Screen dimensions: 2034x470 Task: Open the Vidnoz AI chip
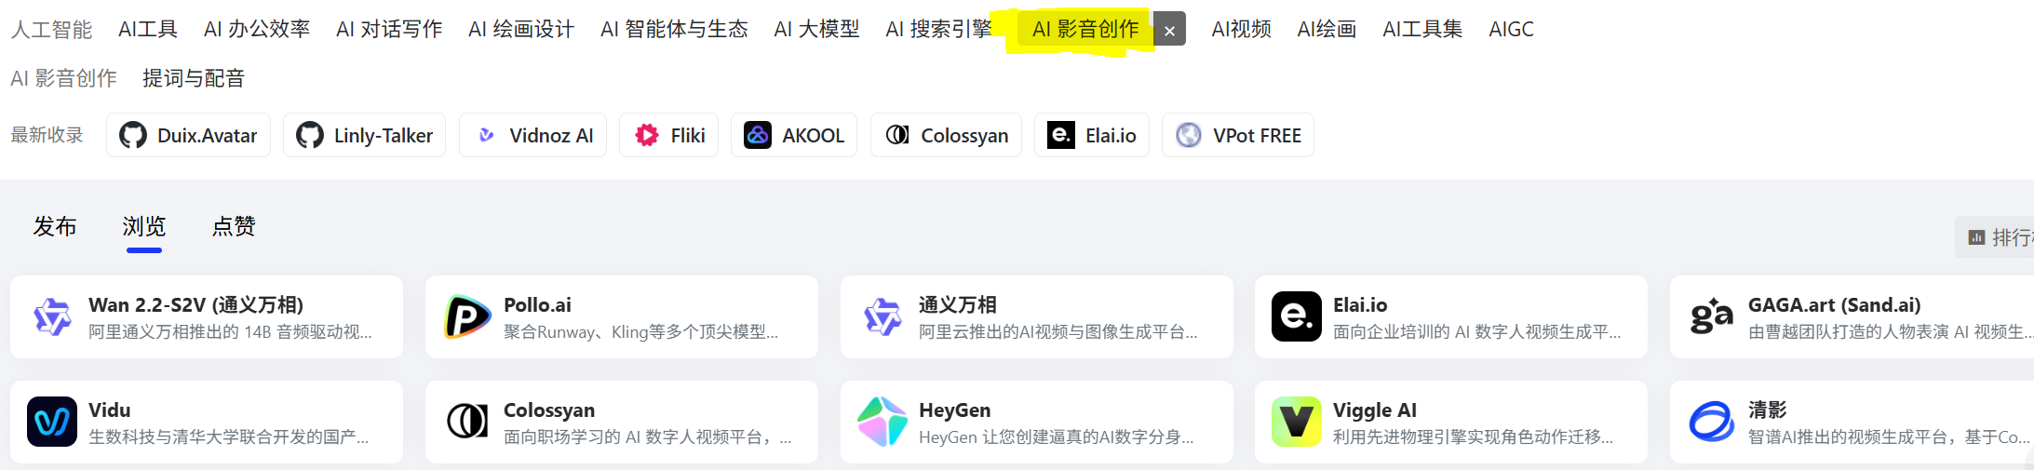click(x=532, y=136)
